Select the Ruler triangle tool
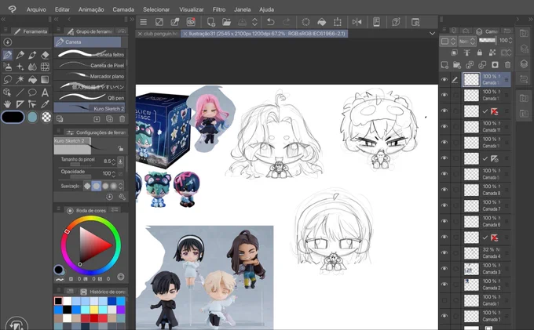This screenshot has width=534, height=330. (20, 104)
